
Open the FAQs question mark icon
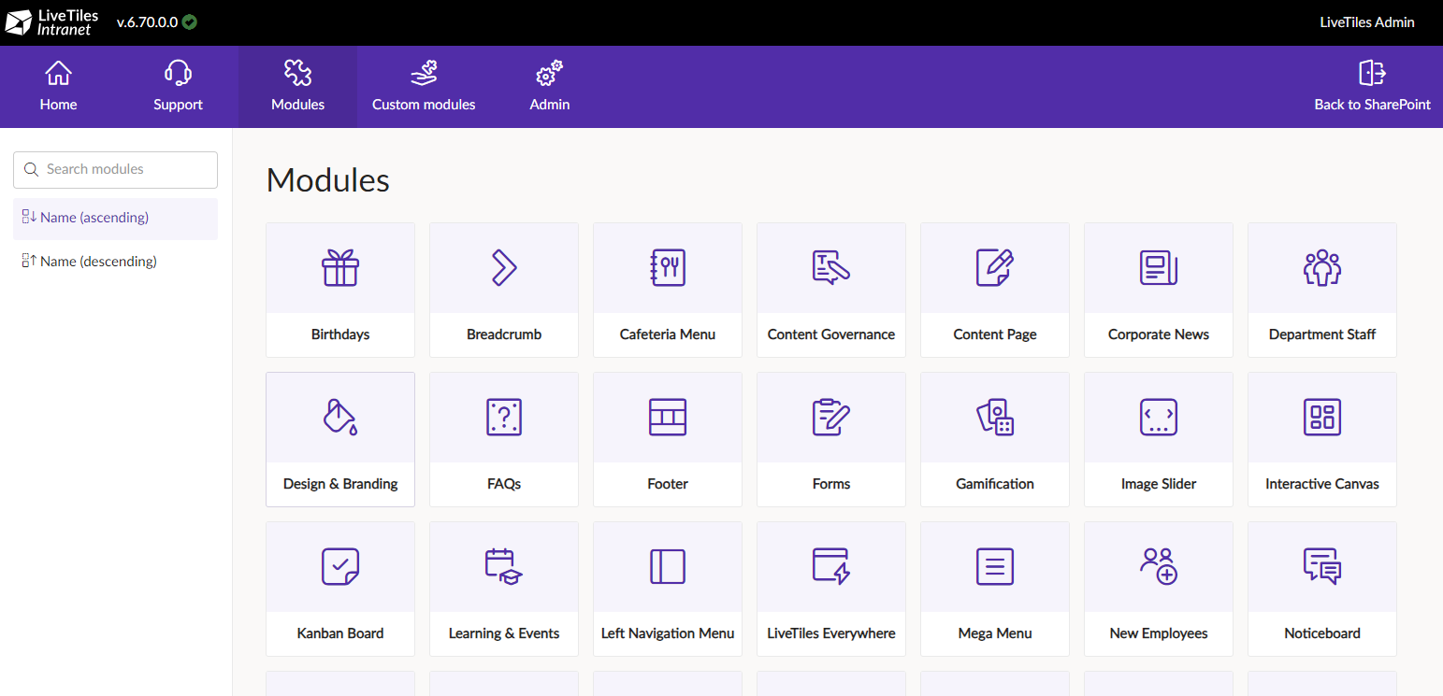coord(504,418)
